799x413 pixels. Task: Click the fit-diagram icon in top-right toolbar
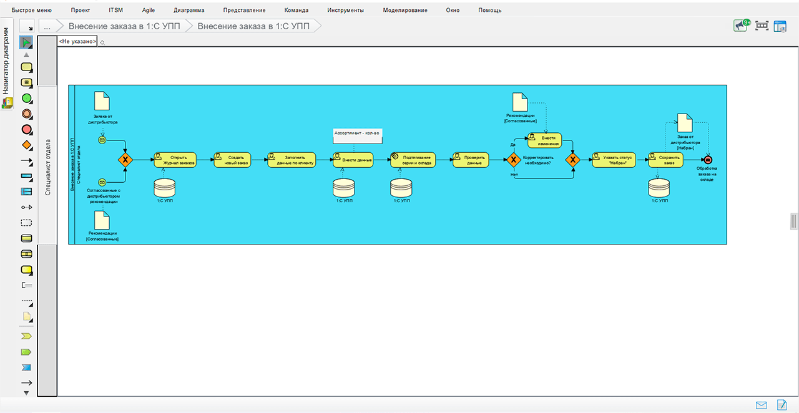coord(762,26)
